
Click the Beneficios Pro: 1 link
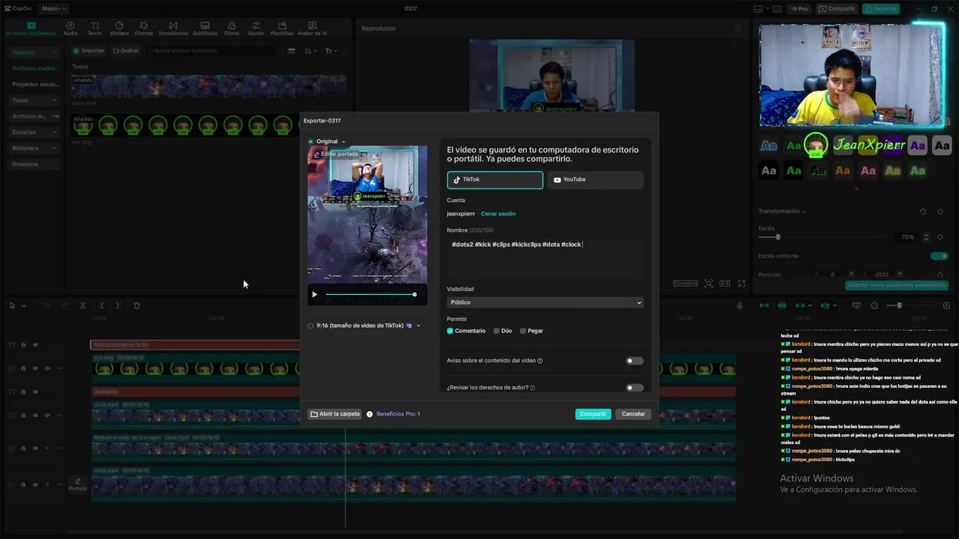(398, 414)
